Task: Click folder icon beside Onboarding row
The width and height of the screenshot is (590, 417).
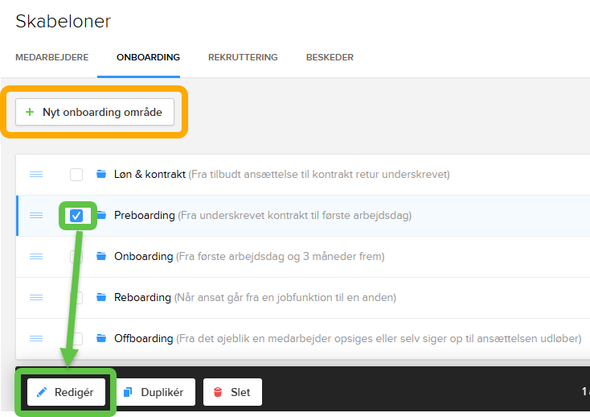Action: coord(100,256)
